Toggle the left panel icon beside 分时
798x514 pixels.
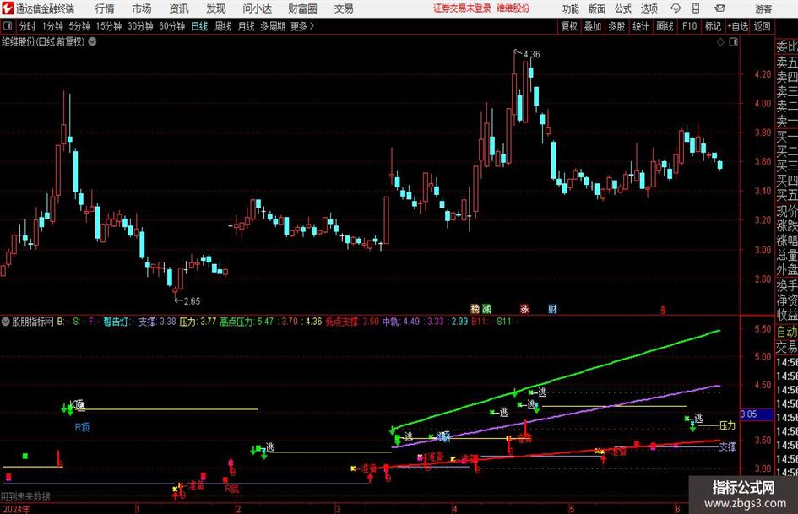click(x=8, y=26)
